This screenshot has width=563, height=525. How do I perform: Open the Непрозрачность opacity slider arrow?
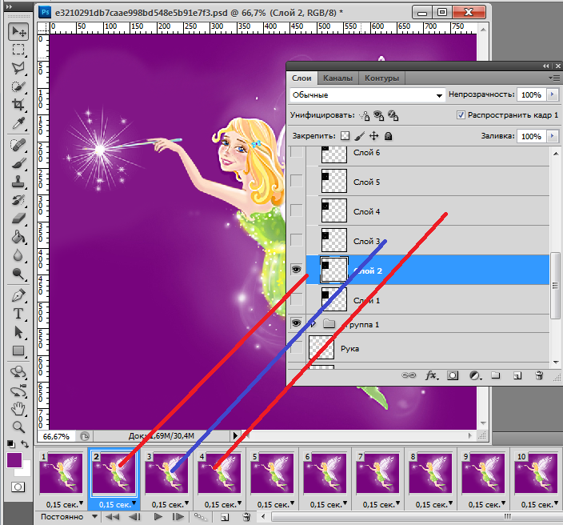553,95
